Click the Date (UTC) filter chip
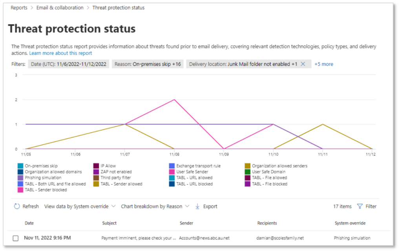 69,64
